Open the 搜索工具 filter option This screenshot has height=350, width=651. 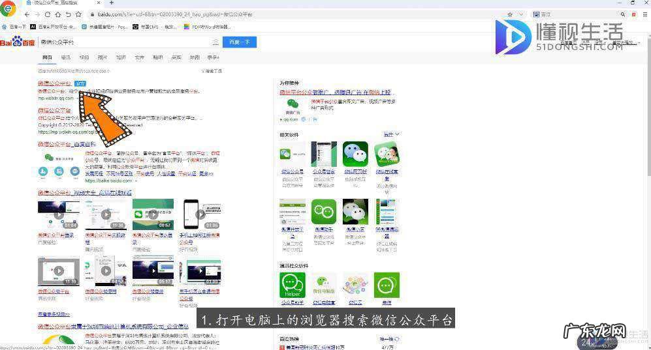212,71
